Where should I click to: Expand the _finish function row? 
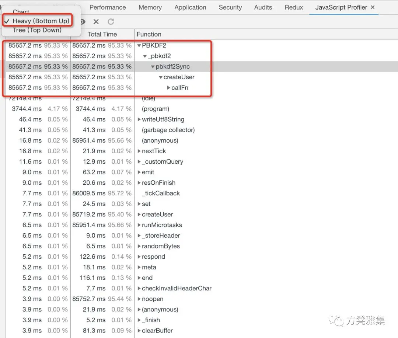pyautogui.click(x=139, y=320)
